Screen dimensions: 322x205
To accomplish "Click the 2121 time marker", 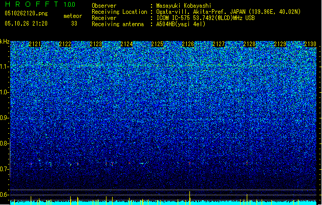I will 35,44.
